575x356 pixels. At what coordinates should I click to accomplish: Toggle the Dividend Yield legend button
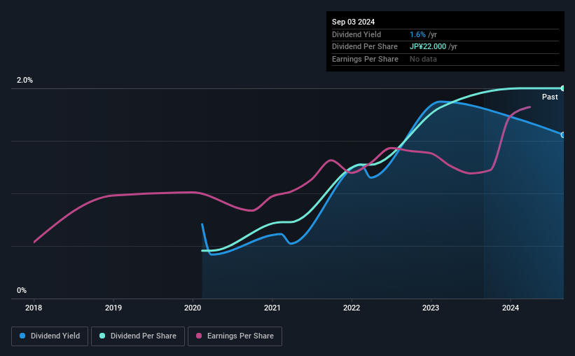point(50,336)
